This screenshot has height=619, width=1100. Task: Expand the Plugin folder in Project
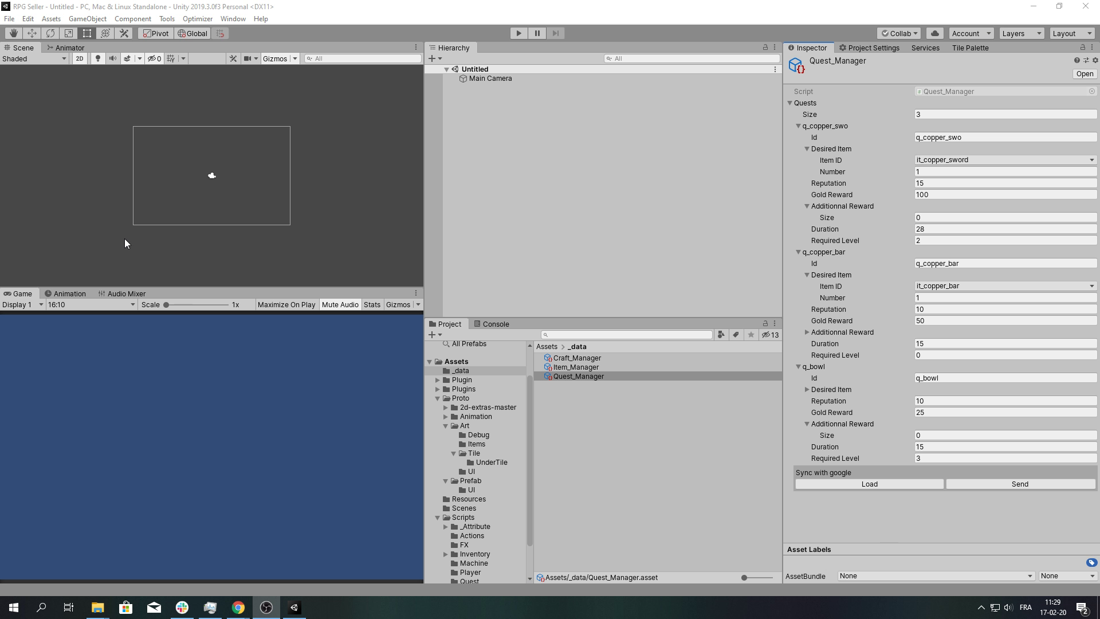pyautogui.click(x=438, y=380)
